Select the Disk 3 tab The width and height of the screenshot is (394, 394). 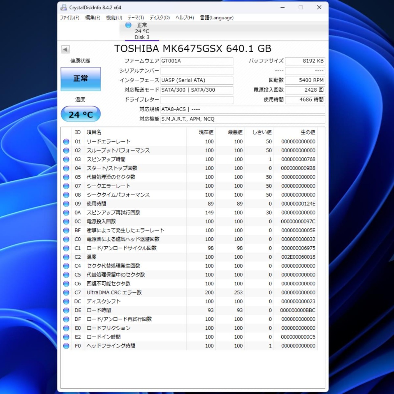142,31
